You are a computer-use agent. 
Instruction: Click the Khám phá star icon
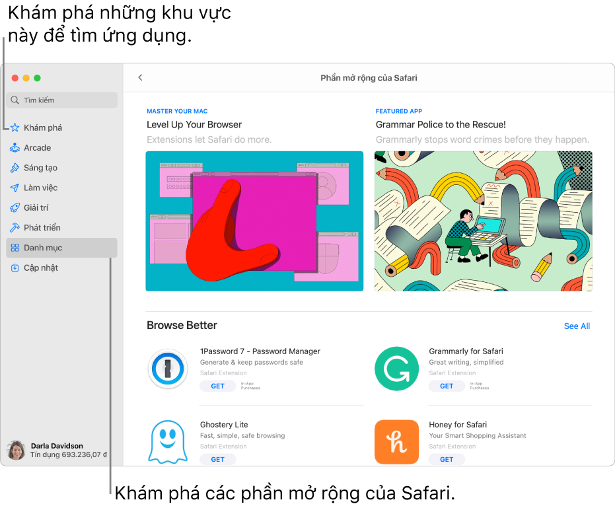[15, 127]
